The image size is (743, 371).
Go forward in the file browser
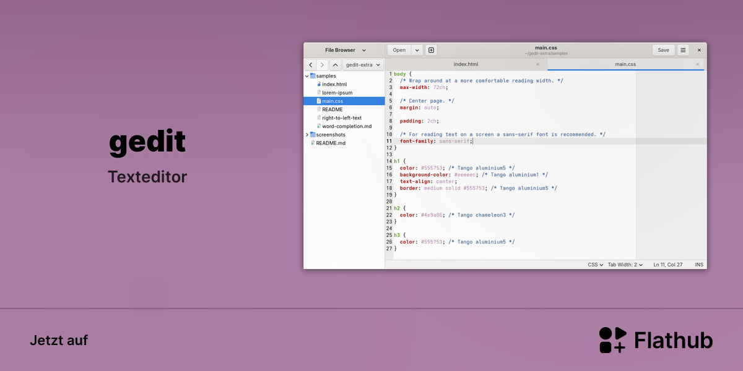pos(322,65)
